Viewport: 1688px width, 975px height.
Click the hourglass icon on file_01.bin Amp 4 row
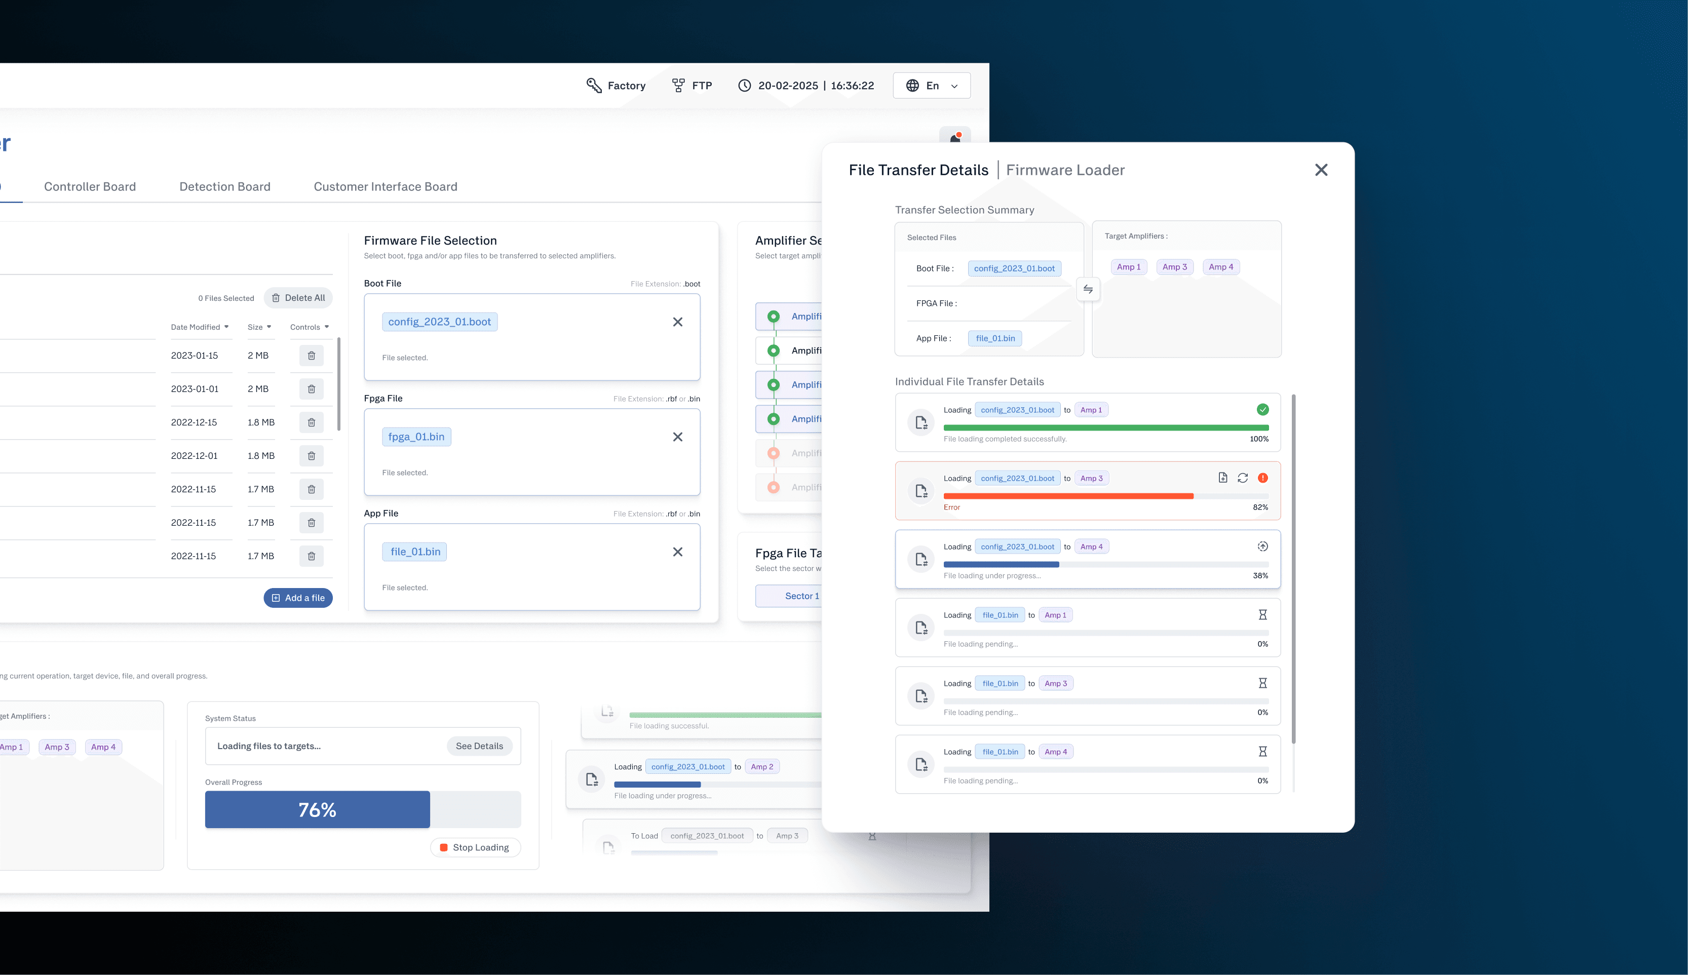coord(1263,751)
